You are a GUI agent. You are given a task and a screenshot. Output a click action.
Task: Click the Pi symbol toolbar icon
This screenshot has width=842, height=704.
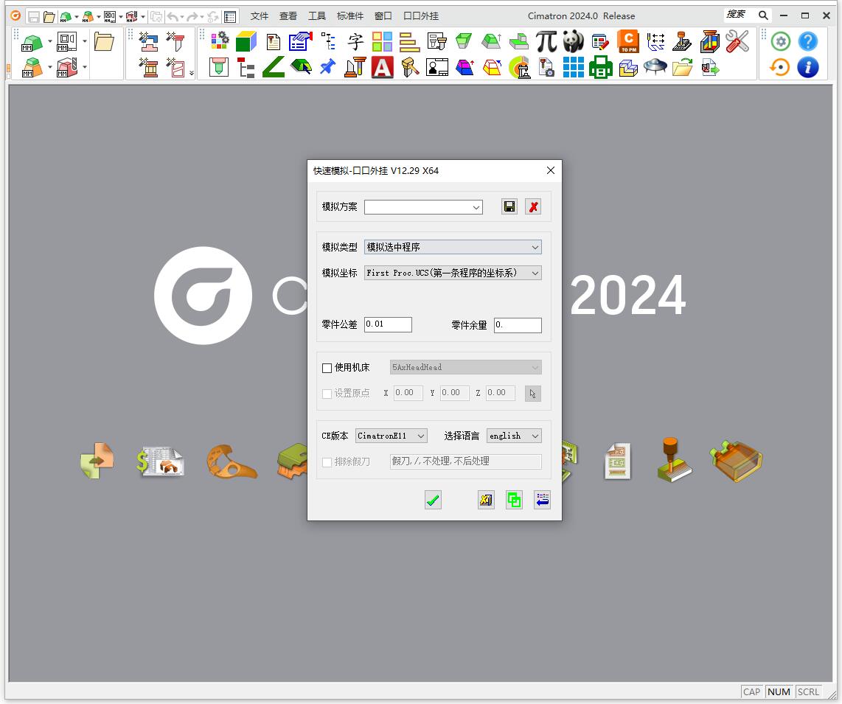(x=546, y=41)
